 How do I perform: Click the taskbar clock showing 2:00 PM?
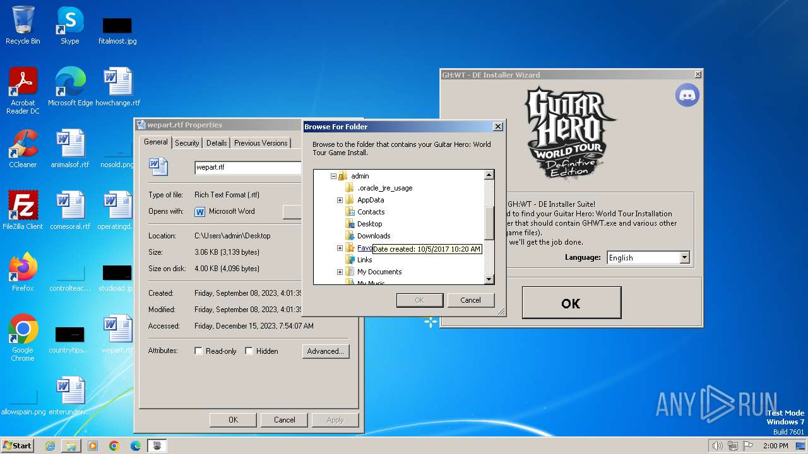(x=775, y=446)
